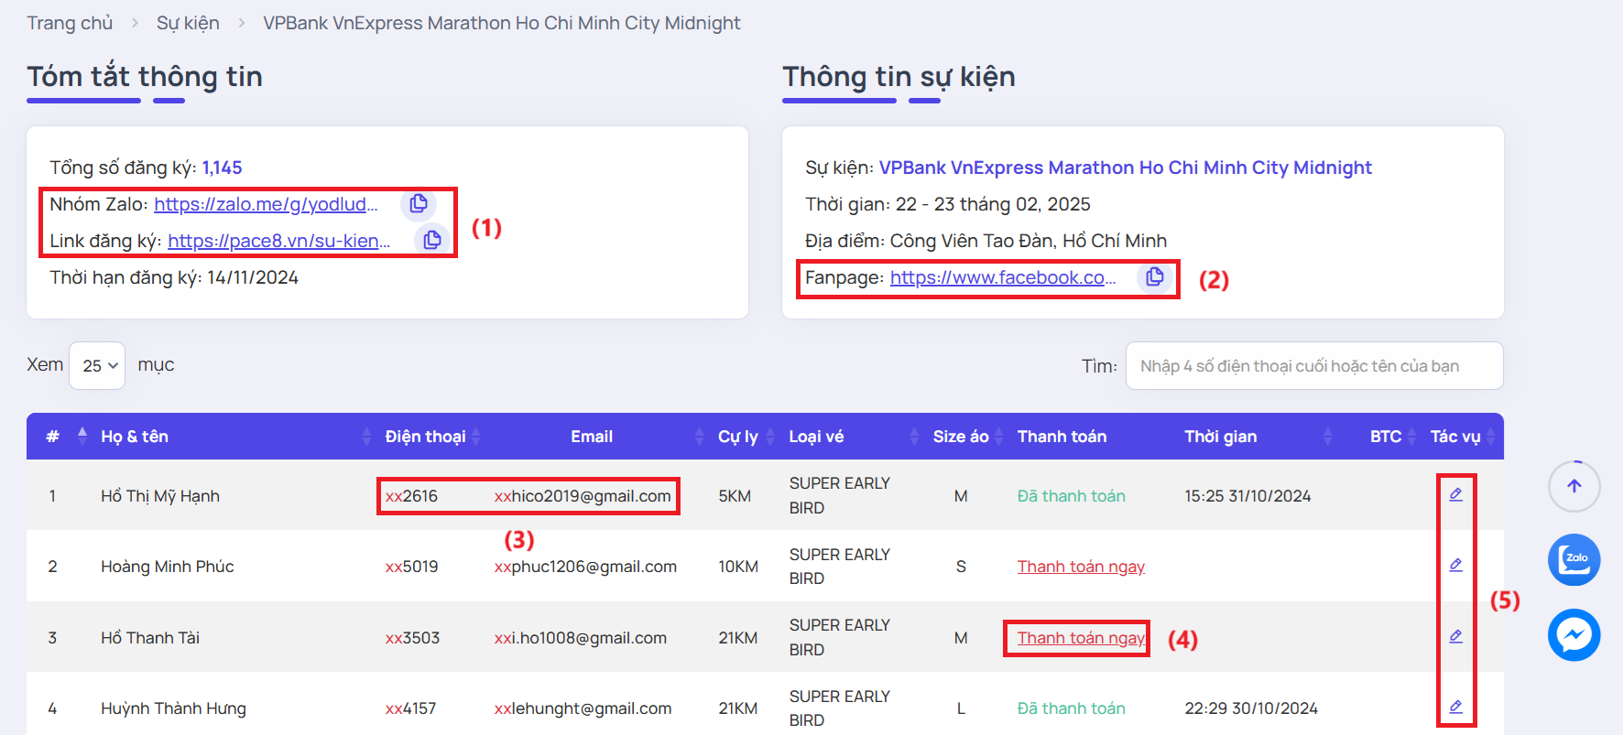Open the facebook.com fanpage link
The image size is (1623, 735).
click(x=1003, y=277)
